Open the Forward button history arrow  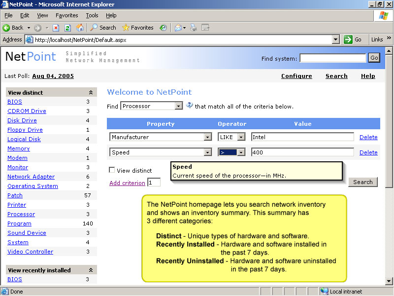47,28
